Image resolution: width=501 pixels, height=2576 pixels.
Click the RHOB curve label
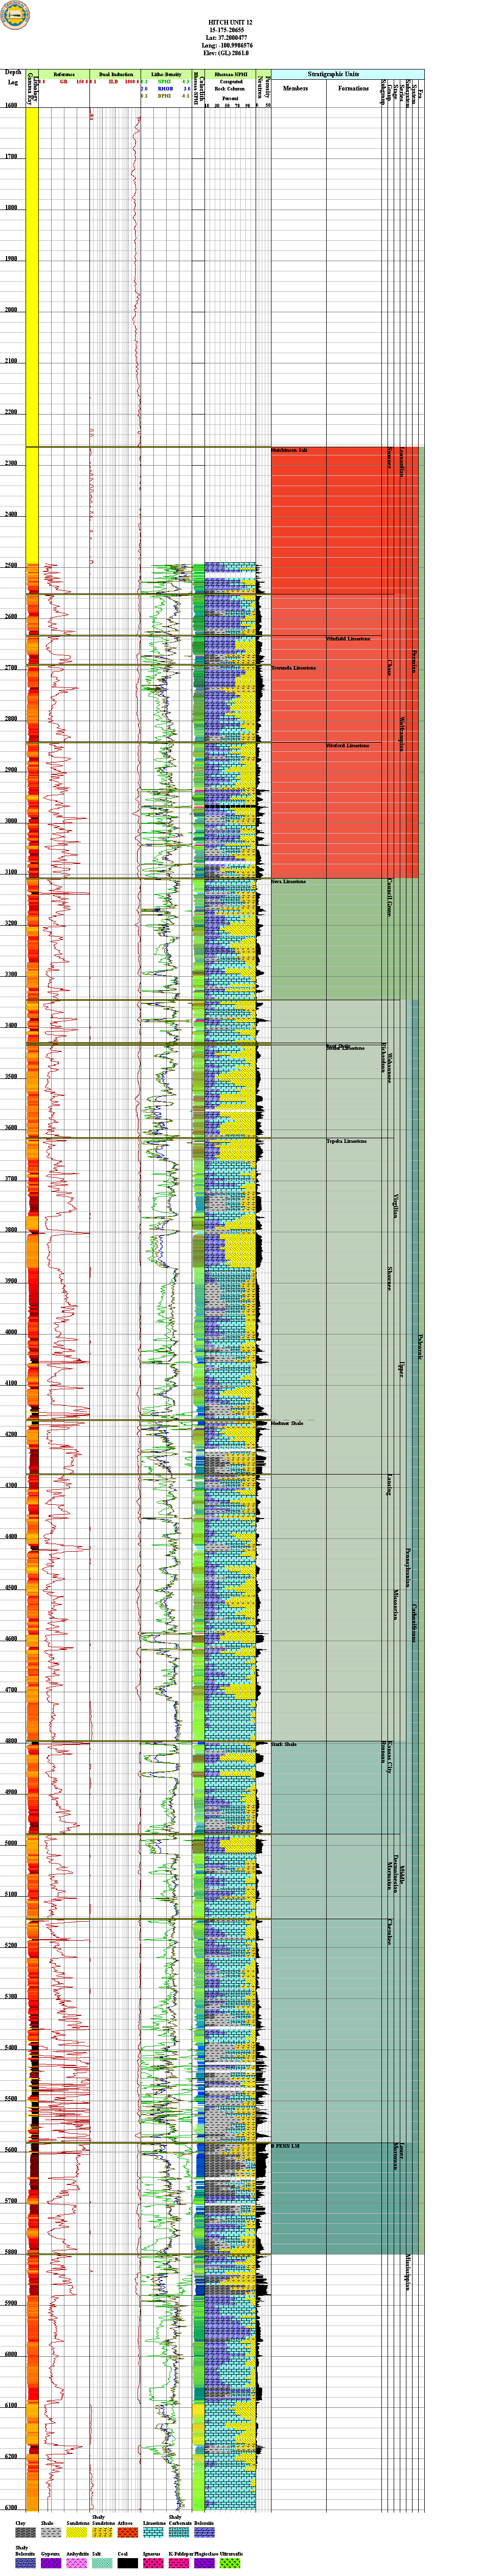coord(166,89)
